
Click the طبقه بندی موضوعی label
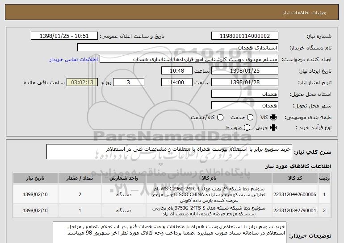308,118
